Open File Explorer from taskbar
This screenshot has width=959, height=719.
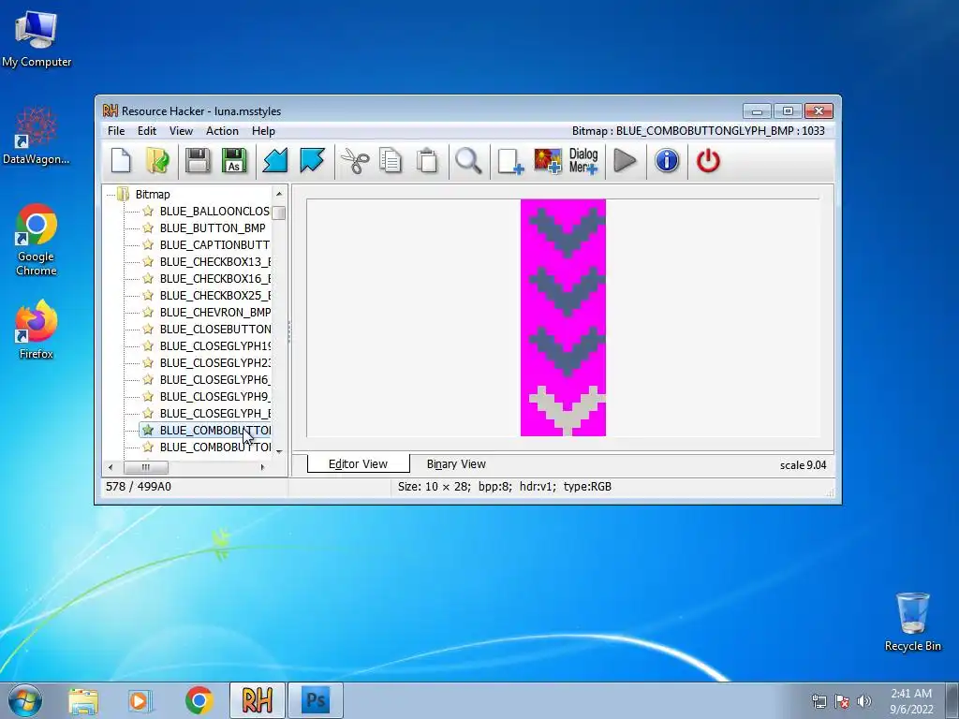tap(83, 700)
